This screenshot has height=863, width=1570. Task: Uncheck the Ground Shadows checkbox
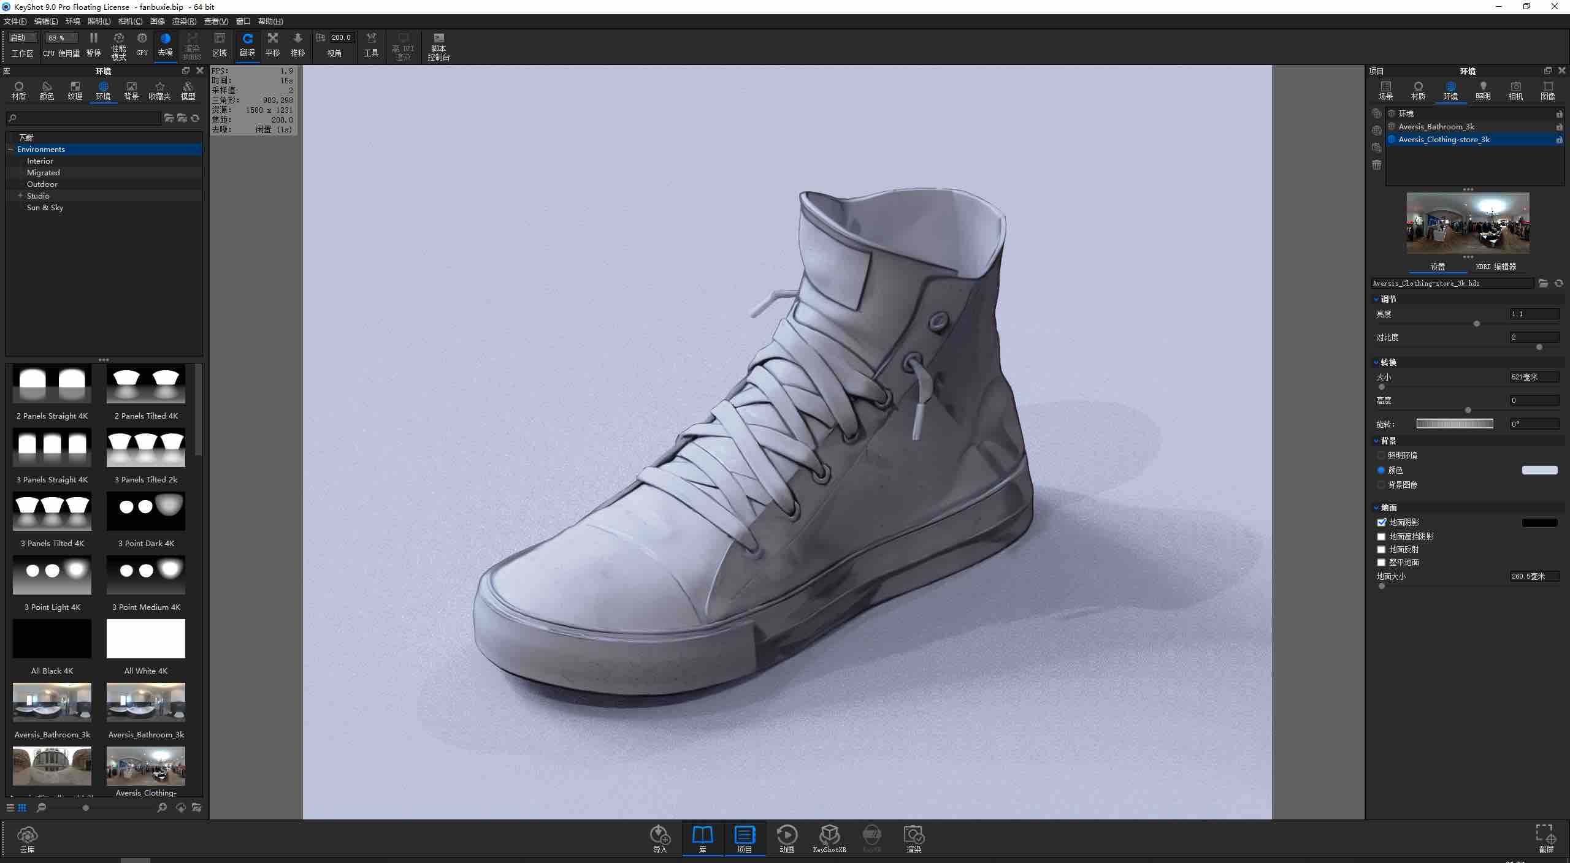1382,523
